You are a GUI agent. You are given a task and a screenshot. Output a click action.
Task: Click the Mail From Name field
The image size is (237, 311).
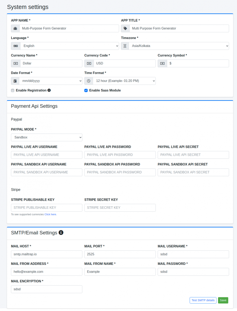120,272
